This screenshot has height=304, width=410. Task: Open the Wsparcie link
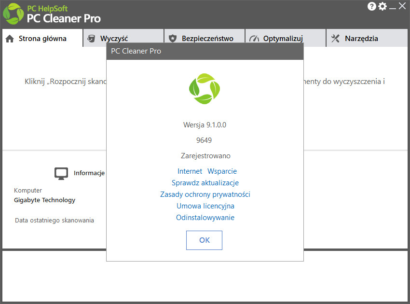[x=222, y=171]
